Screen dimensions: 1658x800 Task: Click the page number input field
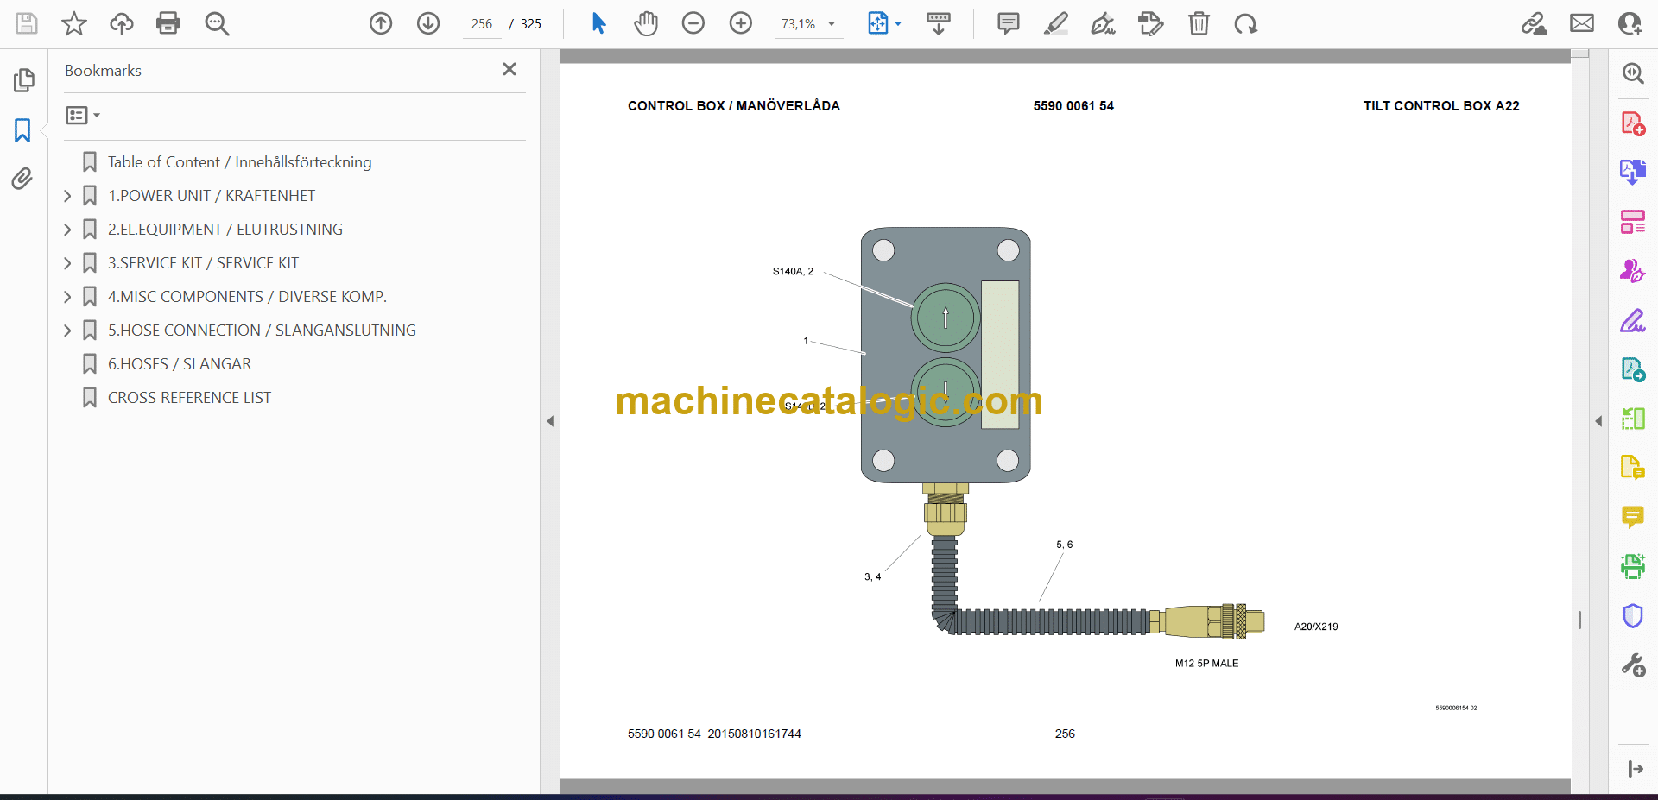tap(481, 24)
